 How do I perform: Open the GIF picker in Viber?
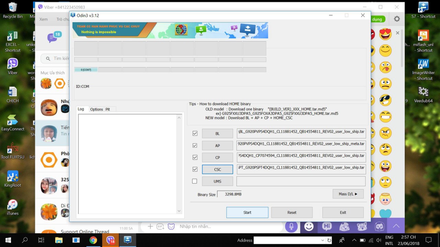tap(160, 226)
